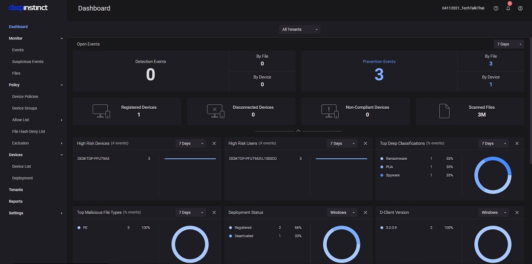The image size is (532, 264).
Task: Close the High Risk Devices widget
Action: 214,143
